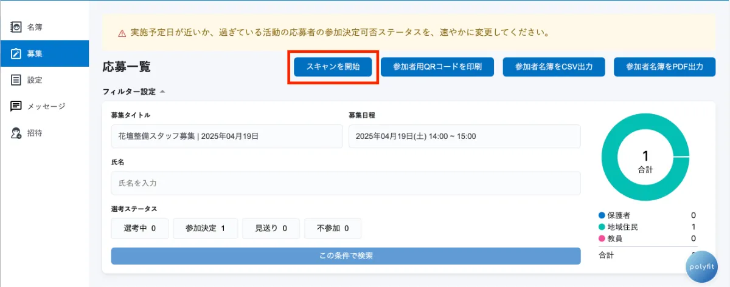Click the 応募一覧 heading
The height and width of the screenshot is (287, 730).
pos(127,67)
